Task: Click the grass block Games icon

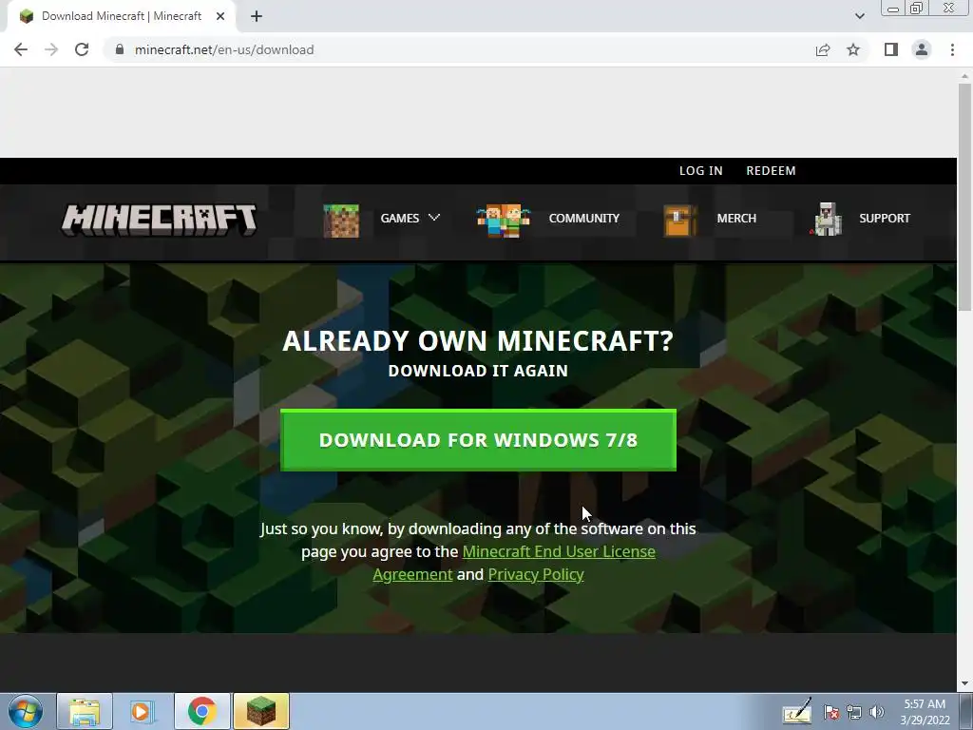Action: [341, 221]
